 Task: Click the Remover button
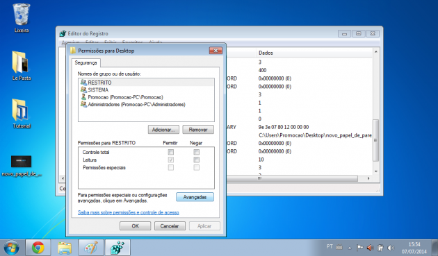pos(198,130)
